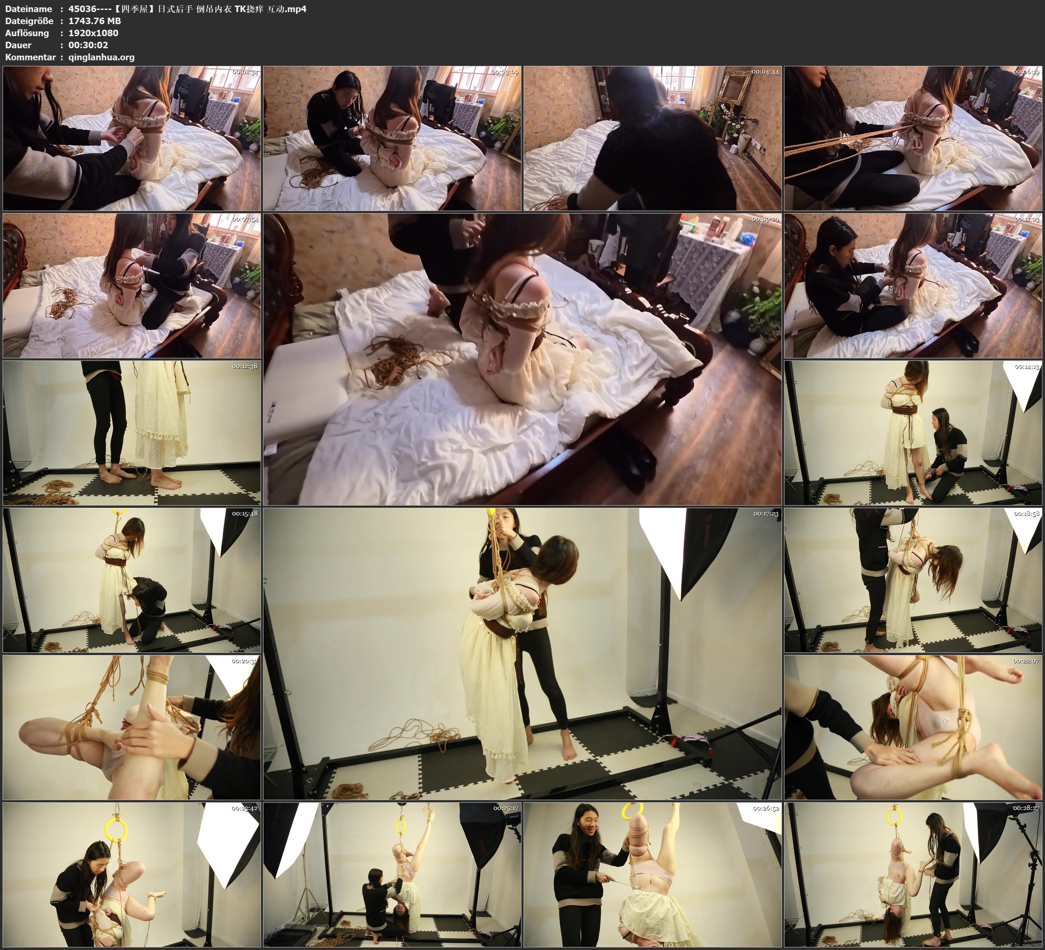Select the large frame at 00:09:29

[x=522, y=359]
